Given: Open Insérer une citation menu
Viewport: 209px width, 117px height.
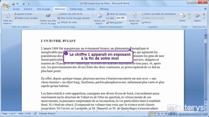Looking at the screenshot, I should 99,19.
